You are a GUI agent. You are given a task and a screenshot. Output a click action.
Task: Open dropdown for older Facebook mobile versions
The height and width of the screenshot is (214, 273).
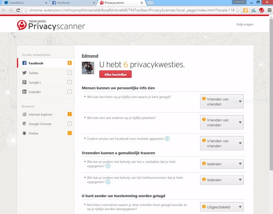[222, 143]
